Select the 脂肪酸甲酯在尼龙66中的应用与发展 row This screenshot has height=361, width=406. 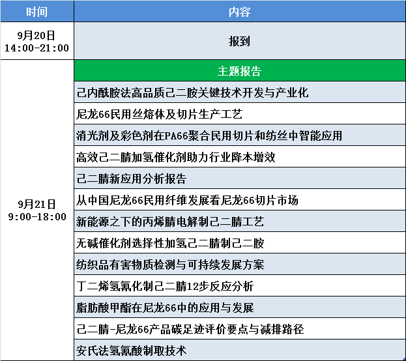click(165, 308)
